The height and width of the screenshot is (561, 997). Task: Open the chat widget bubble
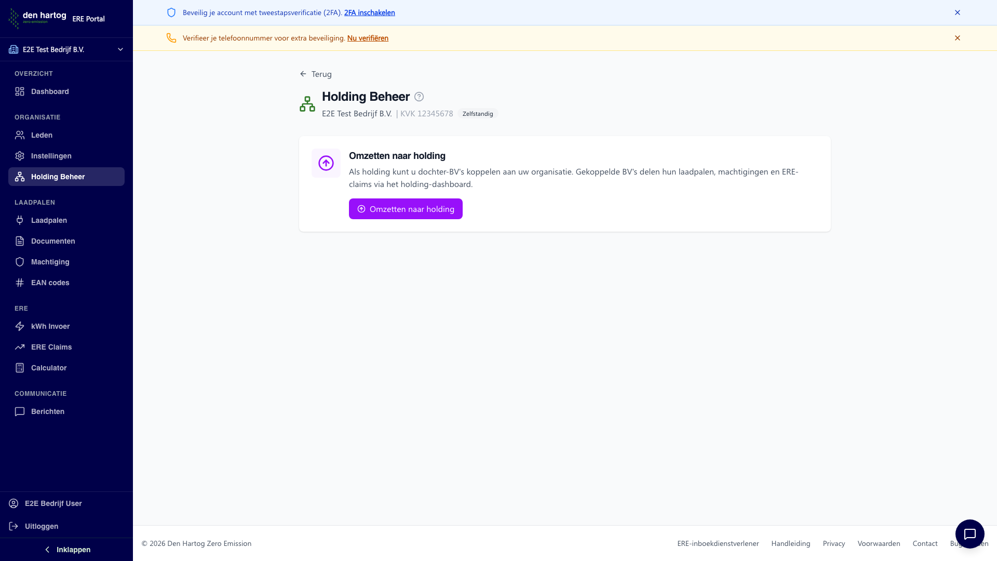pos(969,533)
